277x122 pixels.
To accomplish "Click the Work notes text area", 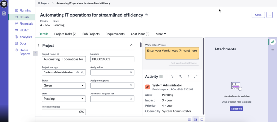I will pyautogui.click(x=172, y=53).
